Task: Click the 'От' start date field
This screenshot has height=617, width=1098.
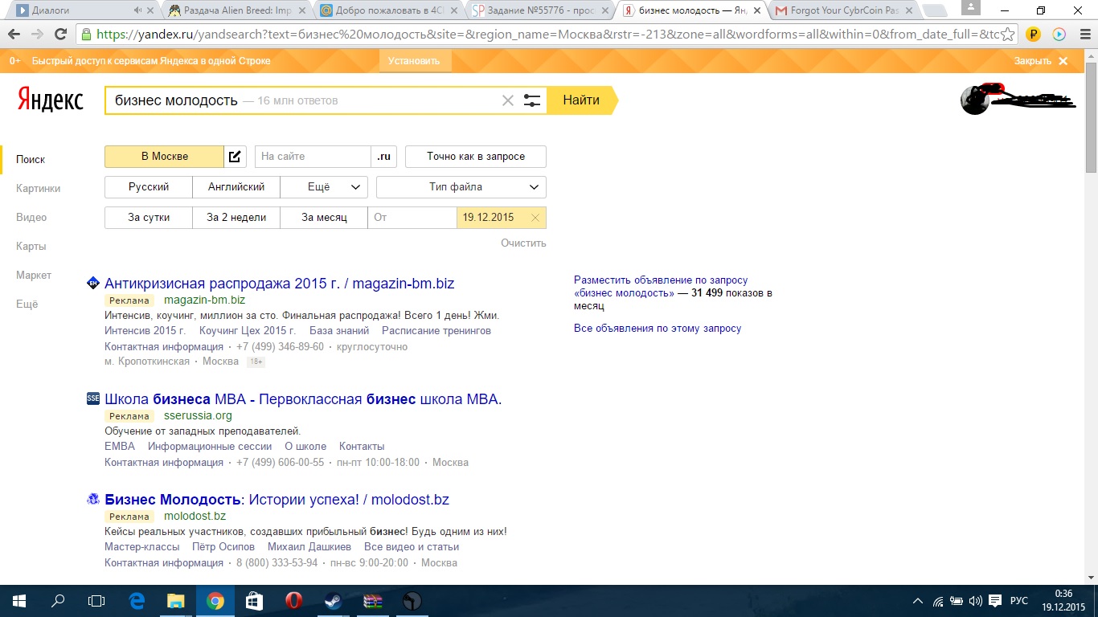Action: coord(412,218)
